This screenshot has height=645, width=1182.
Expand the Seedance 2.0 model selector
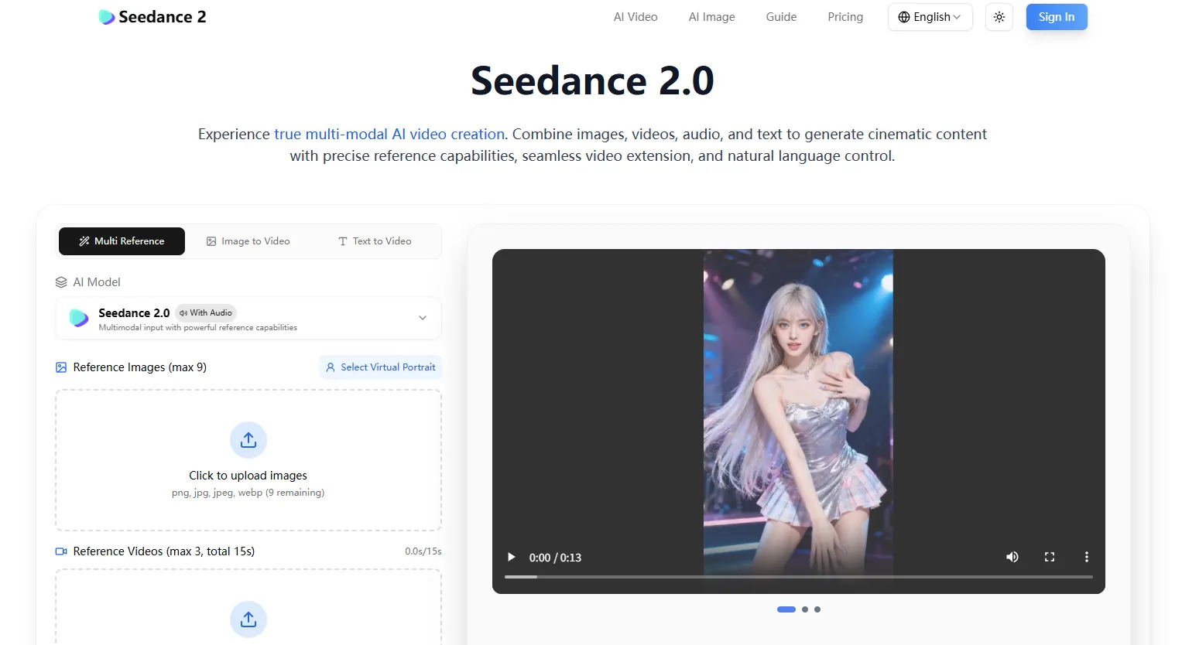pyautogui.click(x=248, y=319)
